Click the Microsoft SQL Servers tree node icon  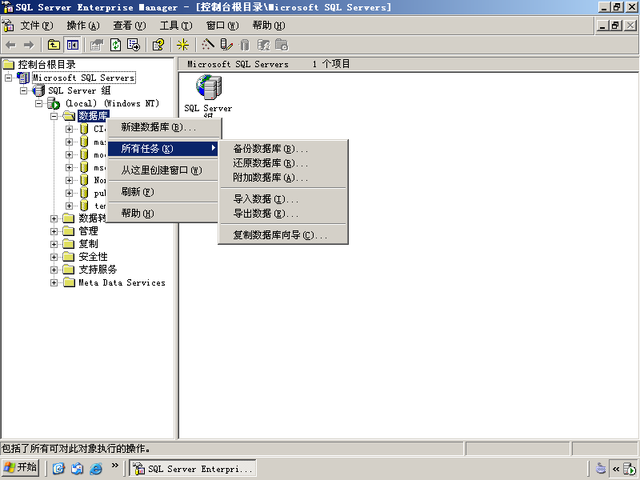23,77
